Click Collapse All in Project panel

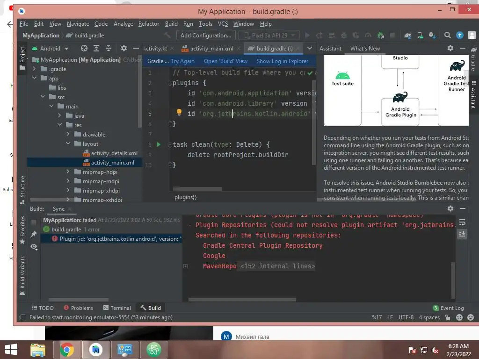coord(109,48)
